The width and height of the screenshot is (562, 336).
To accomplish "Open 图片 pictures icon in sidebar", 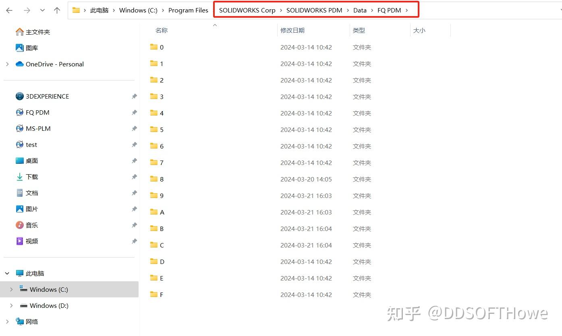I will click(x=19, y=209).
